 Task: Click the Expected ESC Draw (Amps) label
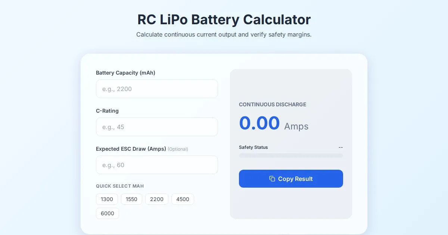131,149
